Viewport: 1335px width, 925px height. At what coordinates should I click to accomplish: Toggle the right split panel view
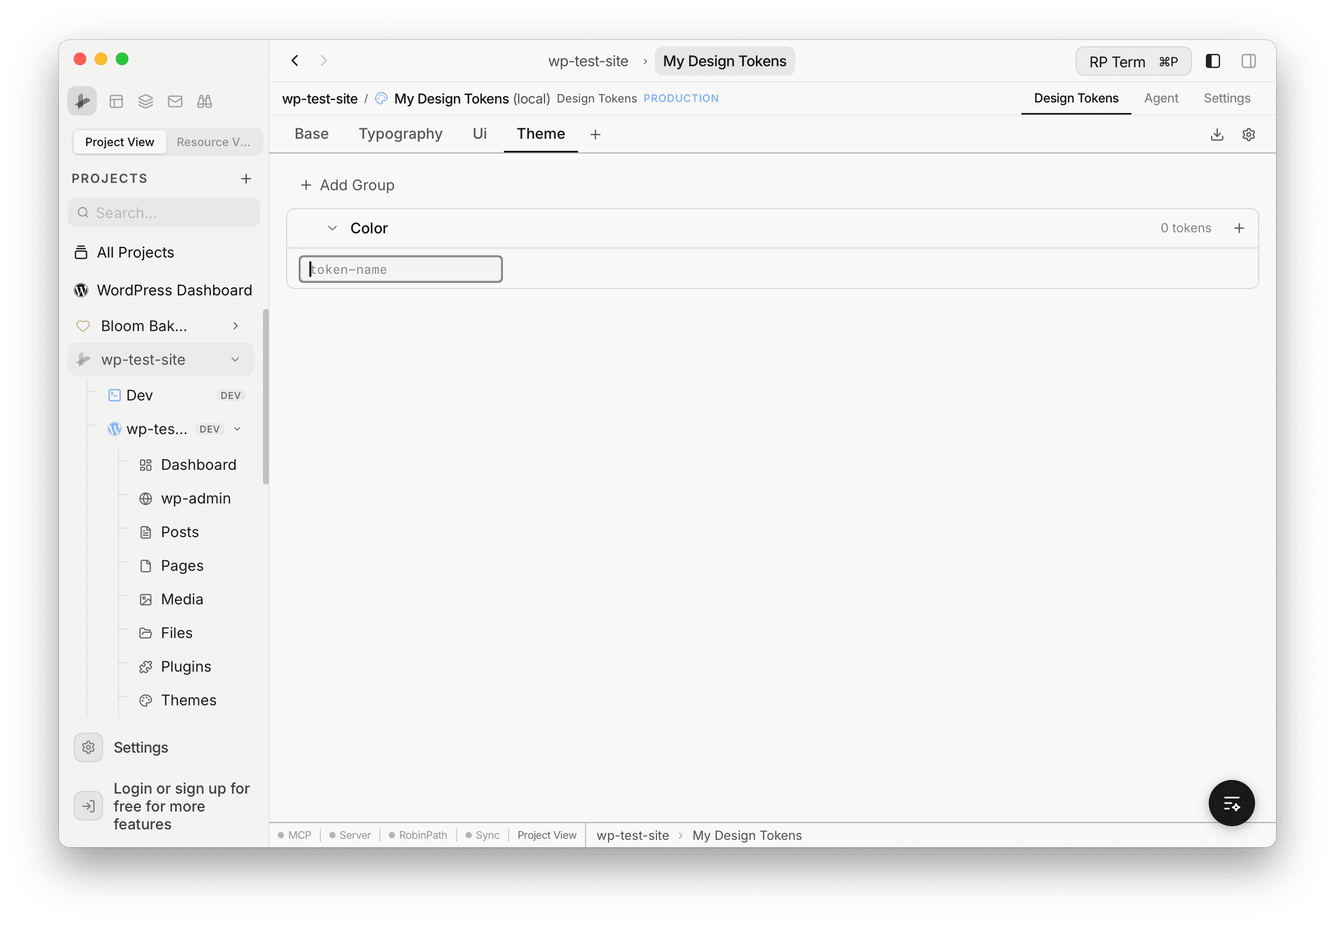coord(1249,61)
